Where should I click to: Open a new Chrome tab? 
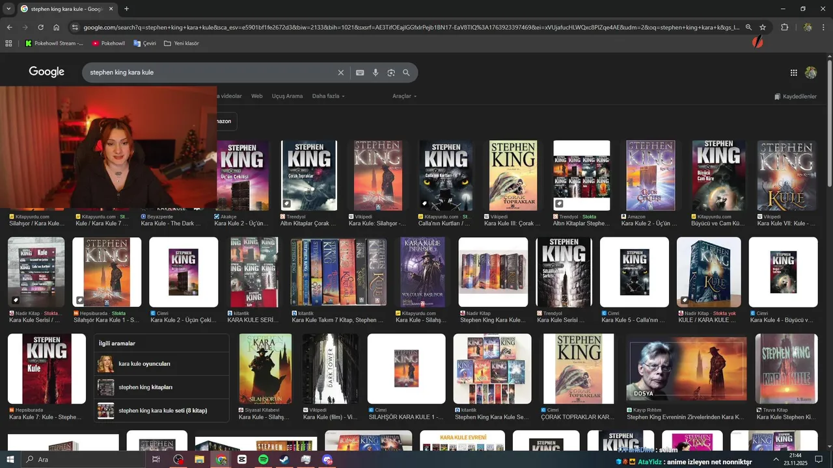click(126, 9)
